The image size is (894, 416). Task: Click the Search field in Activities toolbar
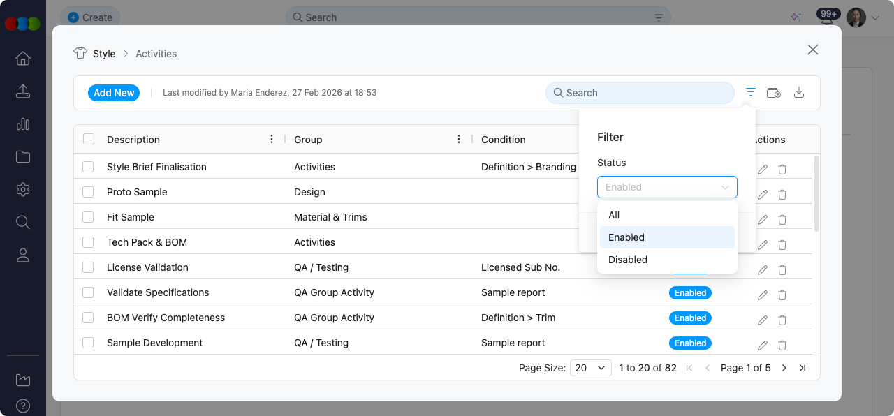click(639, 93)
